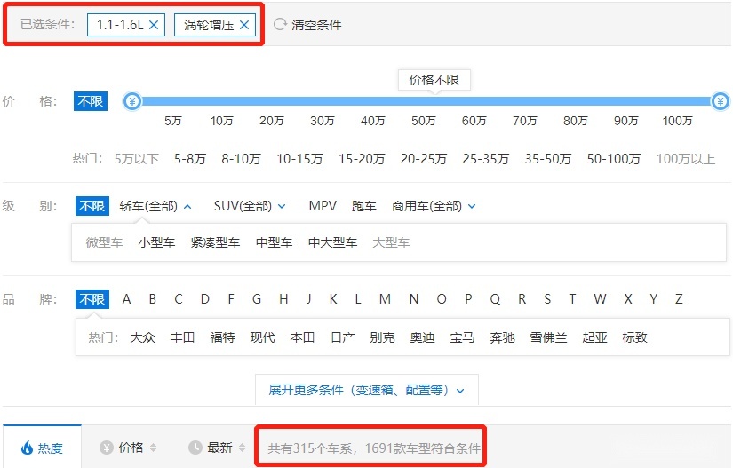733x468 pixels.
Task: Filter brands by letter C
Action: (x=178, y=299)
